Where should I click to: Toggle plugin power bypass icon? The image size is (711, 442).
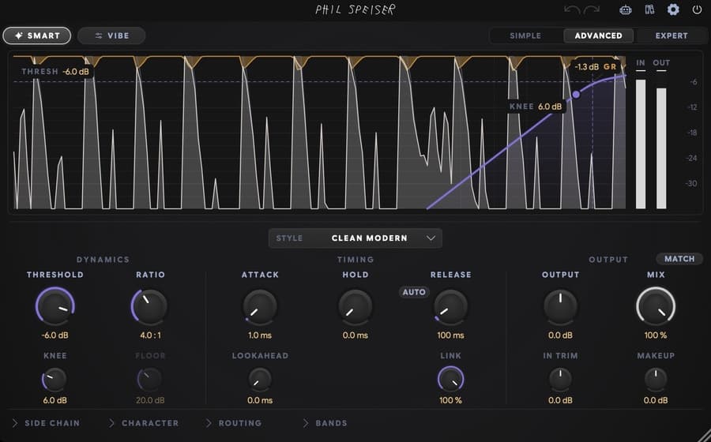(x=697, y=9)
